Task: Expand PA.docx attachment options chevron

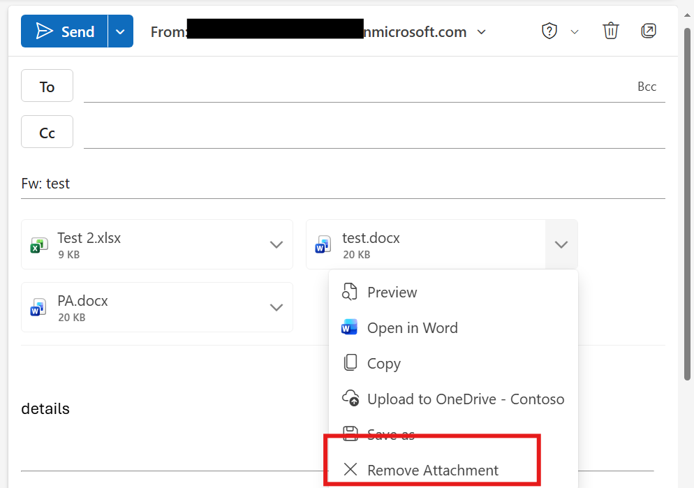Action: pos(276,307)
